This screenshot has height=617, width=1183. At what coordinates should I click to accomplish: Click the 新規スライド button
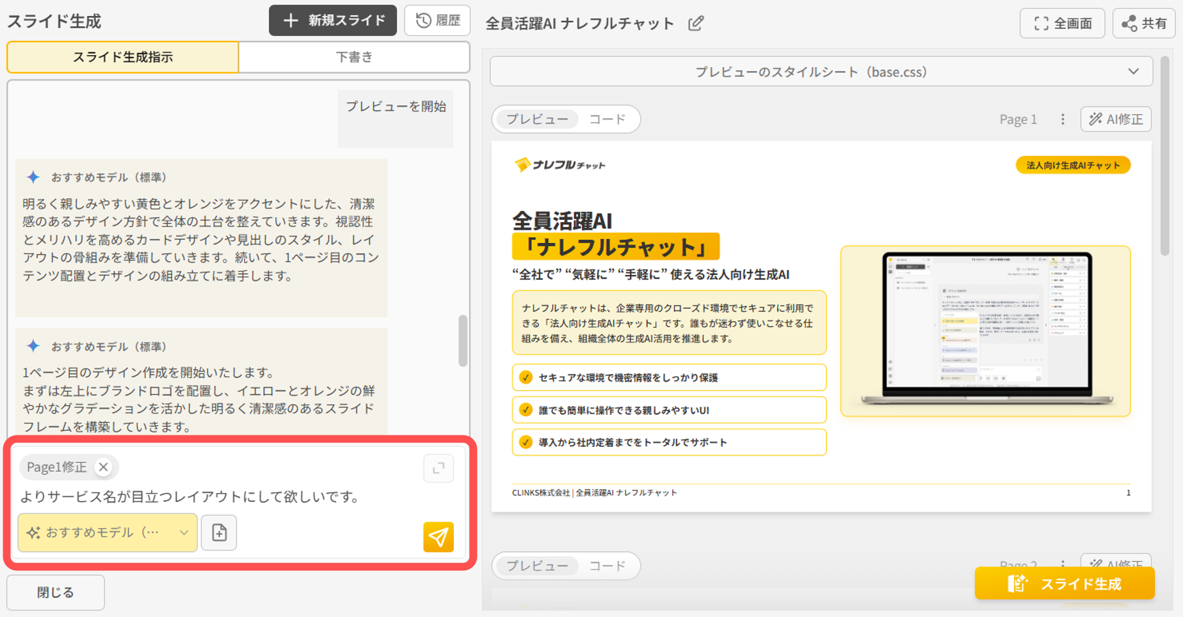(x=332, y=20)
